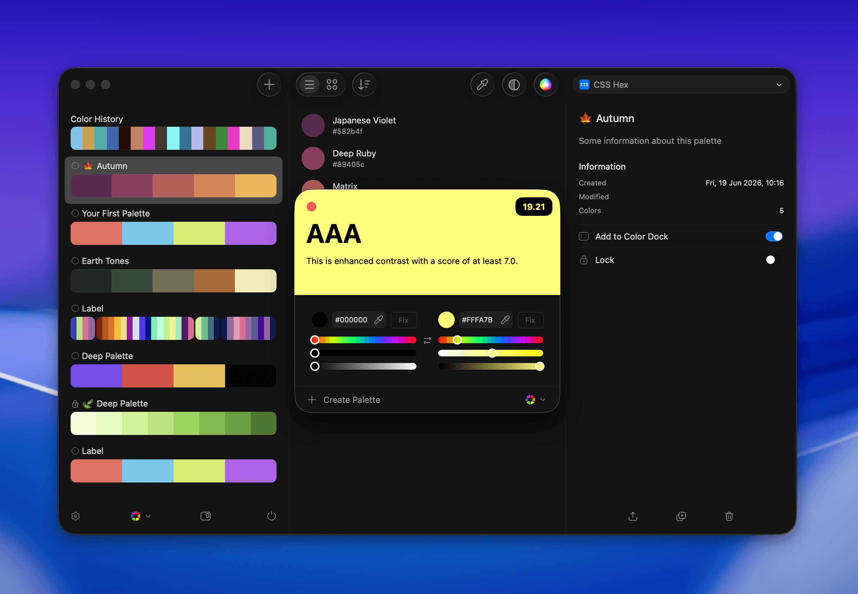Open the Earth Tones palette strip
Screen dimensions: 858x594
[173, 280]
